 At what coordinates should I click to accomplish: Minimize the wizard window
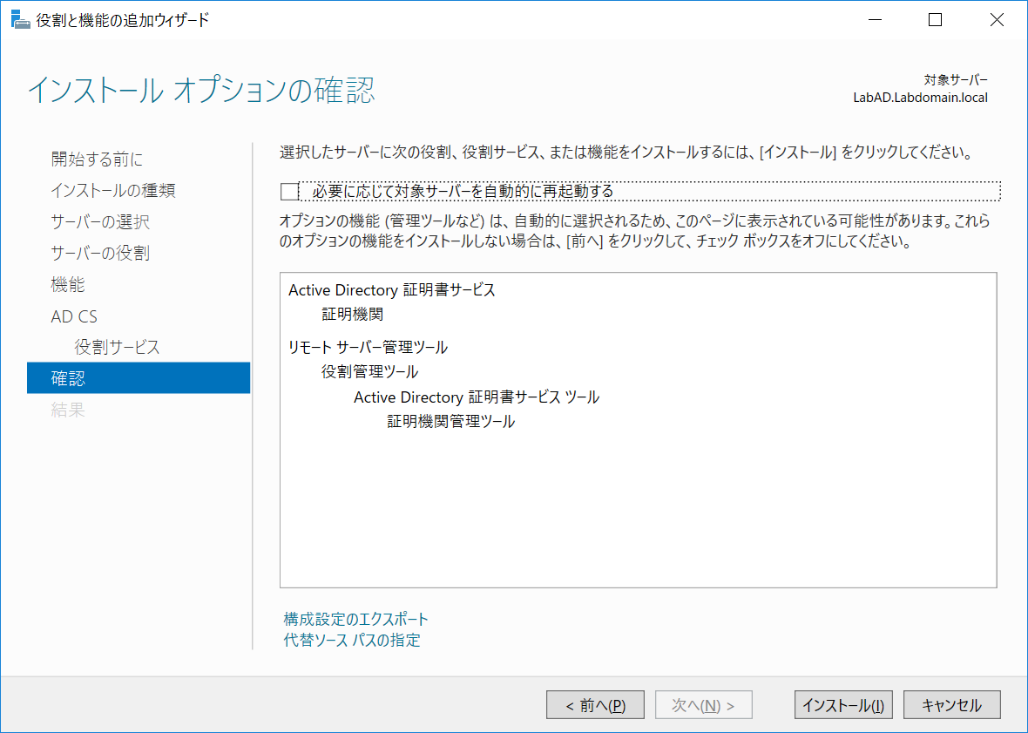click(x=874, y=19)
